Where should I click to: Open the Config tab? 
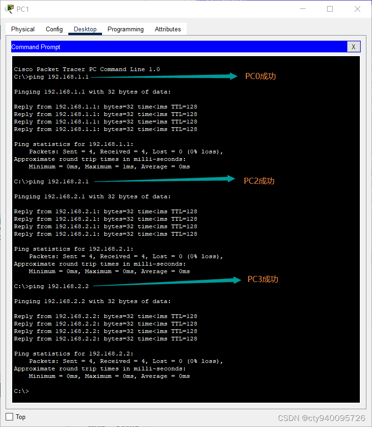point(54,29)
